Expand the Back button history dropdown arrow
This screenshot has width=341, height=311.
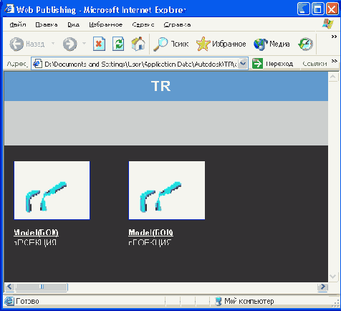pyautogui.click(x=53, y=44)
